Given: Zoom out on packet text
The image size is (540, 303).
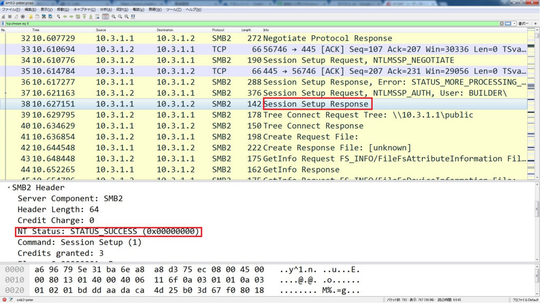Looking at the screenshot, I should pyautogui.click(x=120, y=16).
